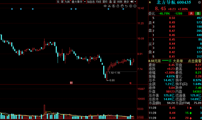Click the leftmost blue diamond event marker
202x120 pixels.
(x=12, y=9)
